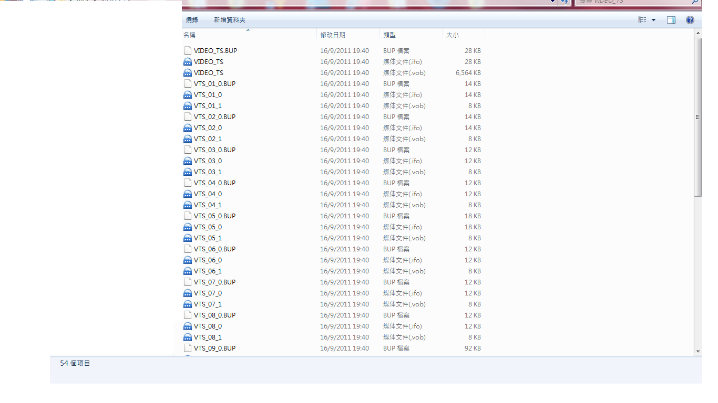
Task: Click the VTS_08_0.BUP file icon
Action: 188,315
